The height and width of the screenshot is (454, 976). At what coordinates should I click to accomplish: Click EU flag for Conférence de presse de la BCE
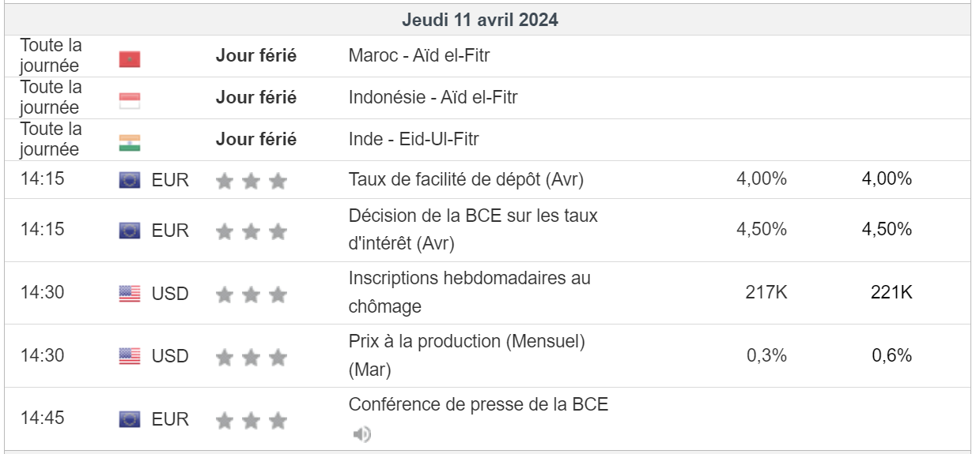pyautogui.click(x=130, y=420)
